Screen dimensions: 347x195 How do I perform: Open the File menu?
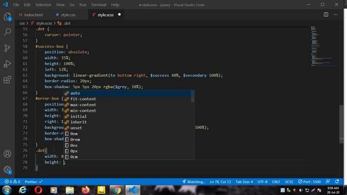(16, 5)
